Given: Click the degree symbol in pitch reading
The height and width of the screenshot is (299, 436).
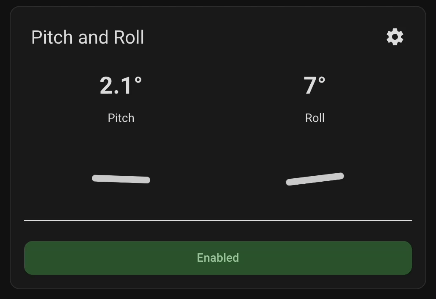Looking at the screenshot, I should [138, 79].
